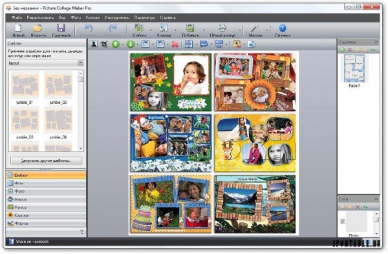Viewport: 388px width, 254px height.
Task: Send object backward with green down arrow
Action: [131, 44]
